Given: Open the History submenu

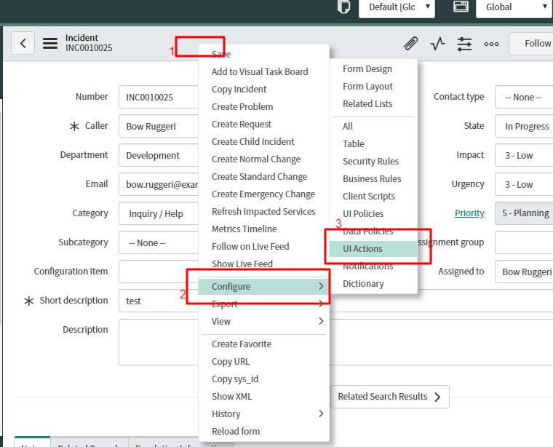Looking at the screenshot, I should tap(264, 414).
